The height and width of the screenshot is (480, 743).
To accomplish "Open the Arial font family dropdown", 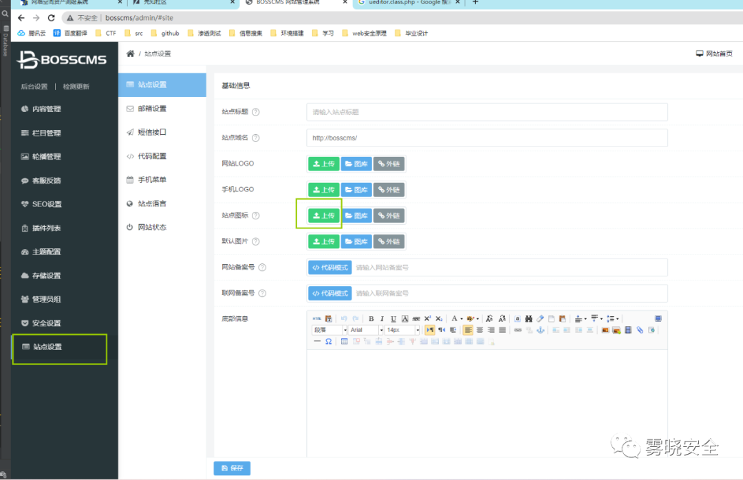I will tap(366, 330).
